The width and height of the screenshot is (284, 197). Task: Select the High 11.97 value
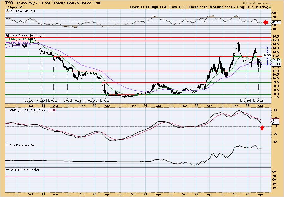[159, 7]
